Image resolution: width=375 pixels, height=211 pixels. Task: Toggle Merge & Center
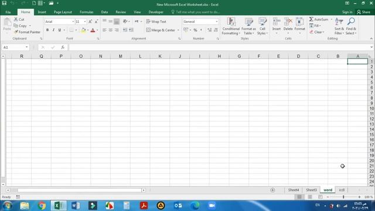pos(161,30)
